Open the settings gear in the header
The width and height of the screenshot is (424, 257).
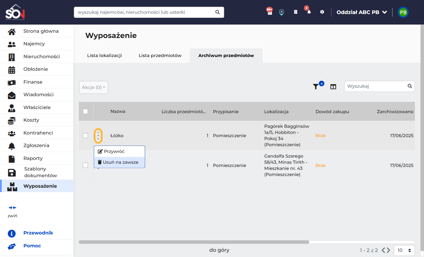[x=322, y=12]
